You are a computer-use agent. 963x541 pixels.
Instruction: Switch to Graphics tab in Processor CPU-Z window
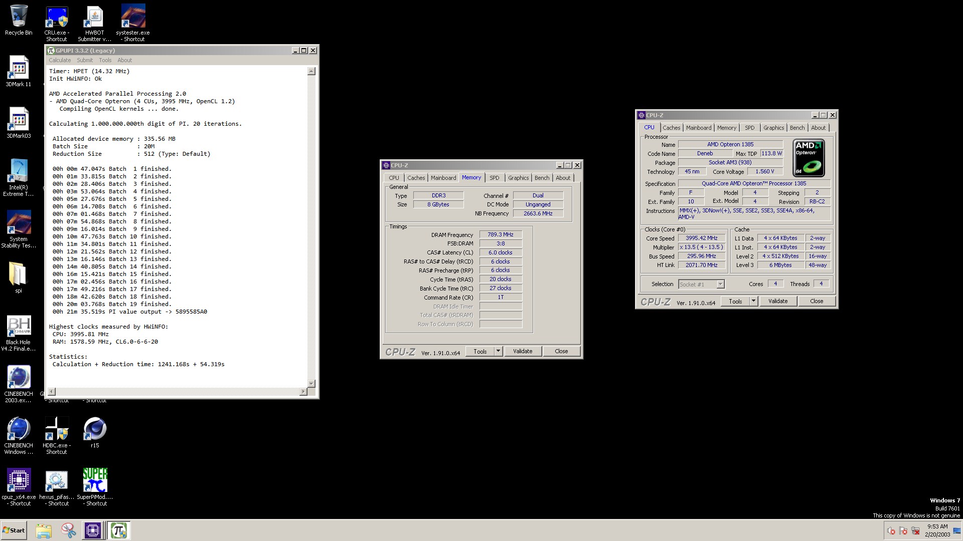click(x=773, y=128)
